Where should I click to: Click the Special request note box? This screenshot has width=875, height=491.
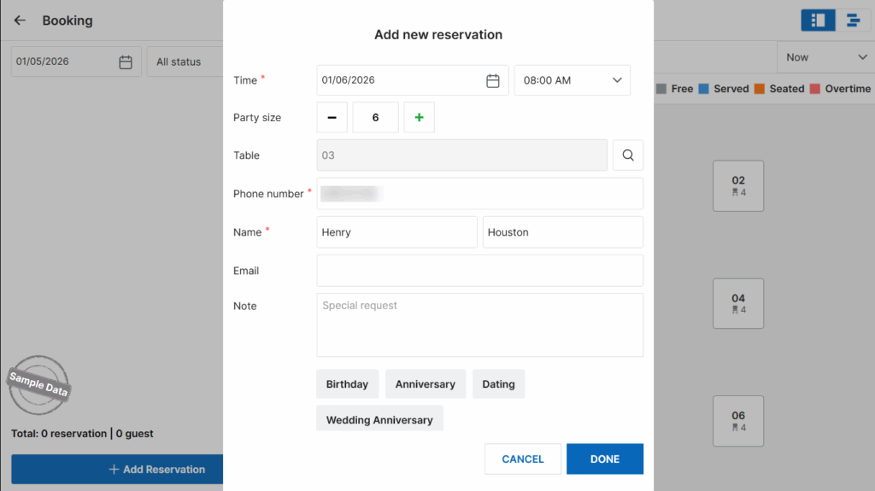[479, 324]
